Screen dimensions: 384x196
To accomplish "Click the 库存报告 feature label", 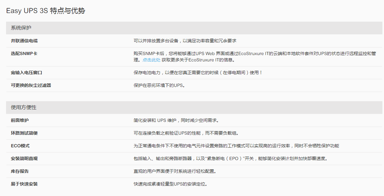I will pos(20,171).
